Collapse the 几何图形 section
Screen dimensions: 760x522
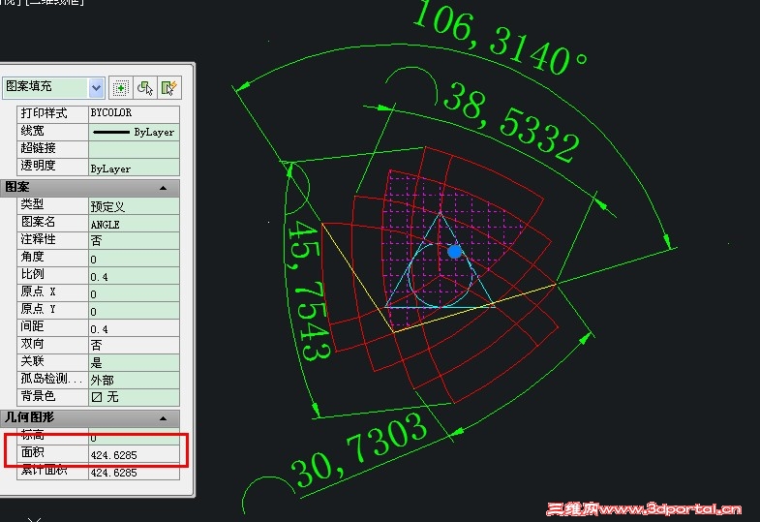pos(164,417)
